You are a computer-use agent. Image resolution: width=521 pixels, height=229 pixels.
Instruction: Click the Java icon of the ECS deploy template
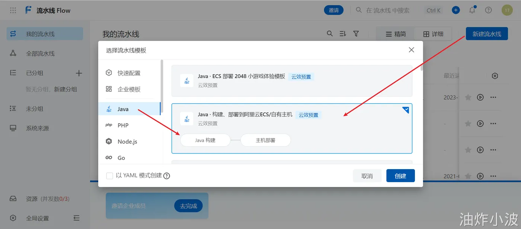pyautogui.click(x=186, y=119)
